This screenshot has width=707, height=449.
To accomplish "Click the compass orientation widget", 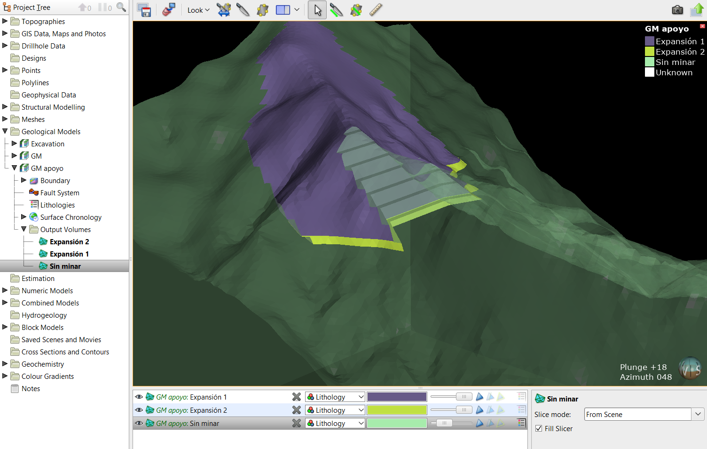I will (690, 369).
